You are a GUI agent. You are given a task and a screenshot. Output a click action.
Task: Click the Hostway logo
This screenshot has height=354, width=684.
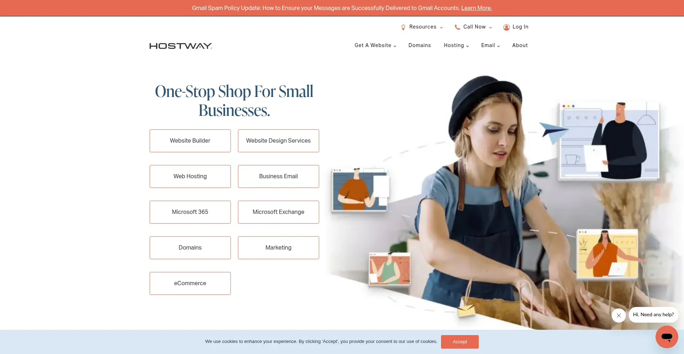point(181,46)
